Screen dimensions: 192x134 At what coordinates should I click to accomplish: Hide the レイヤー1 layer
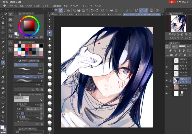tap(167, 80)
